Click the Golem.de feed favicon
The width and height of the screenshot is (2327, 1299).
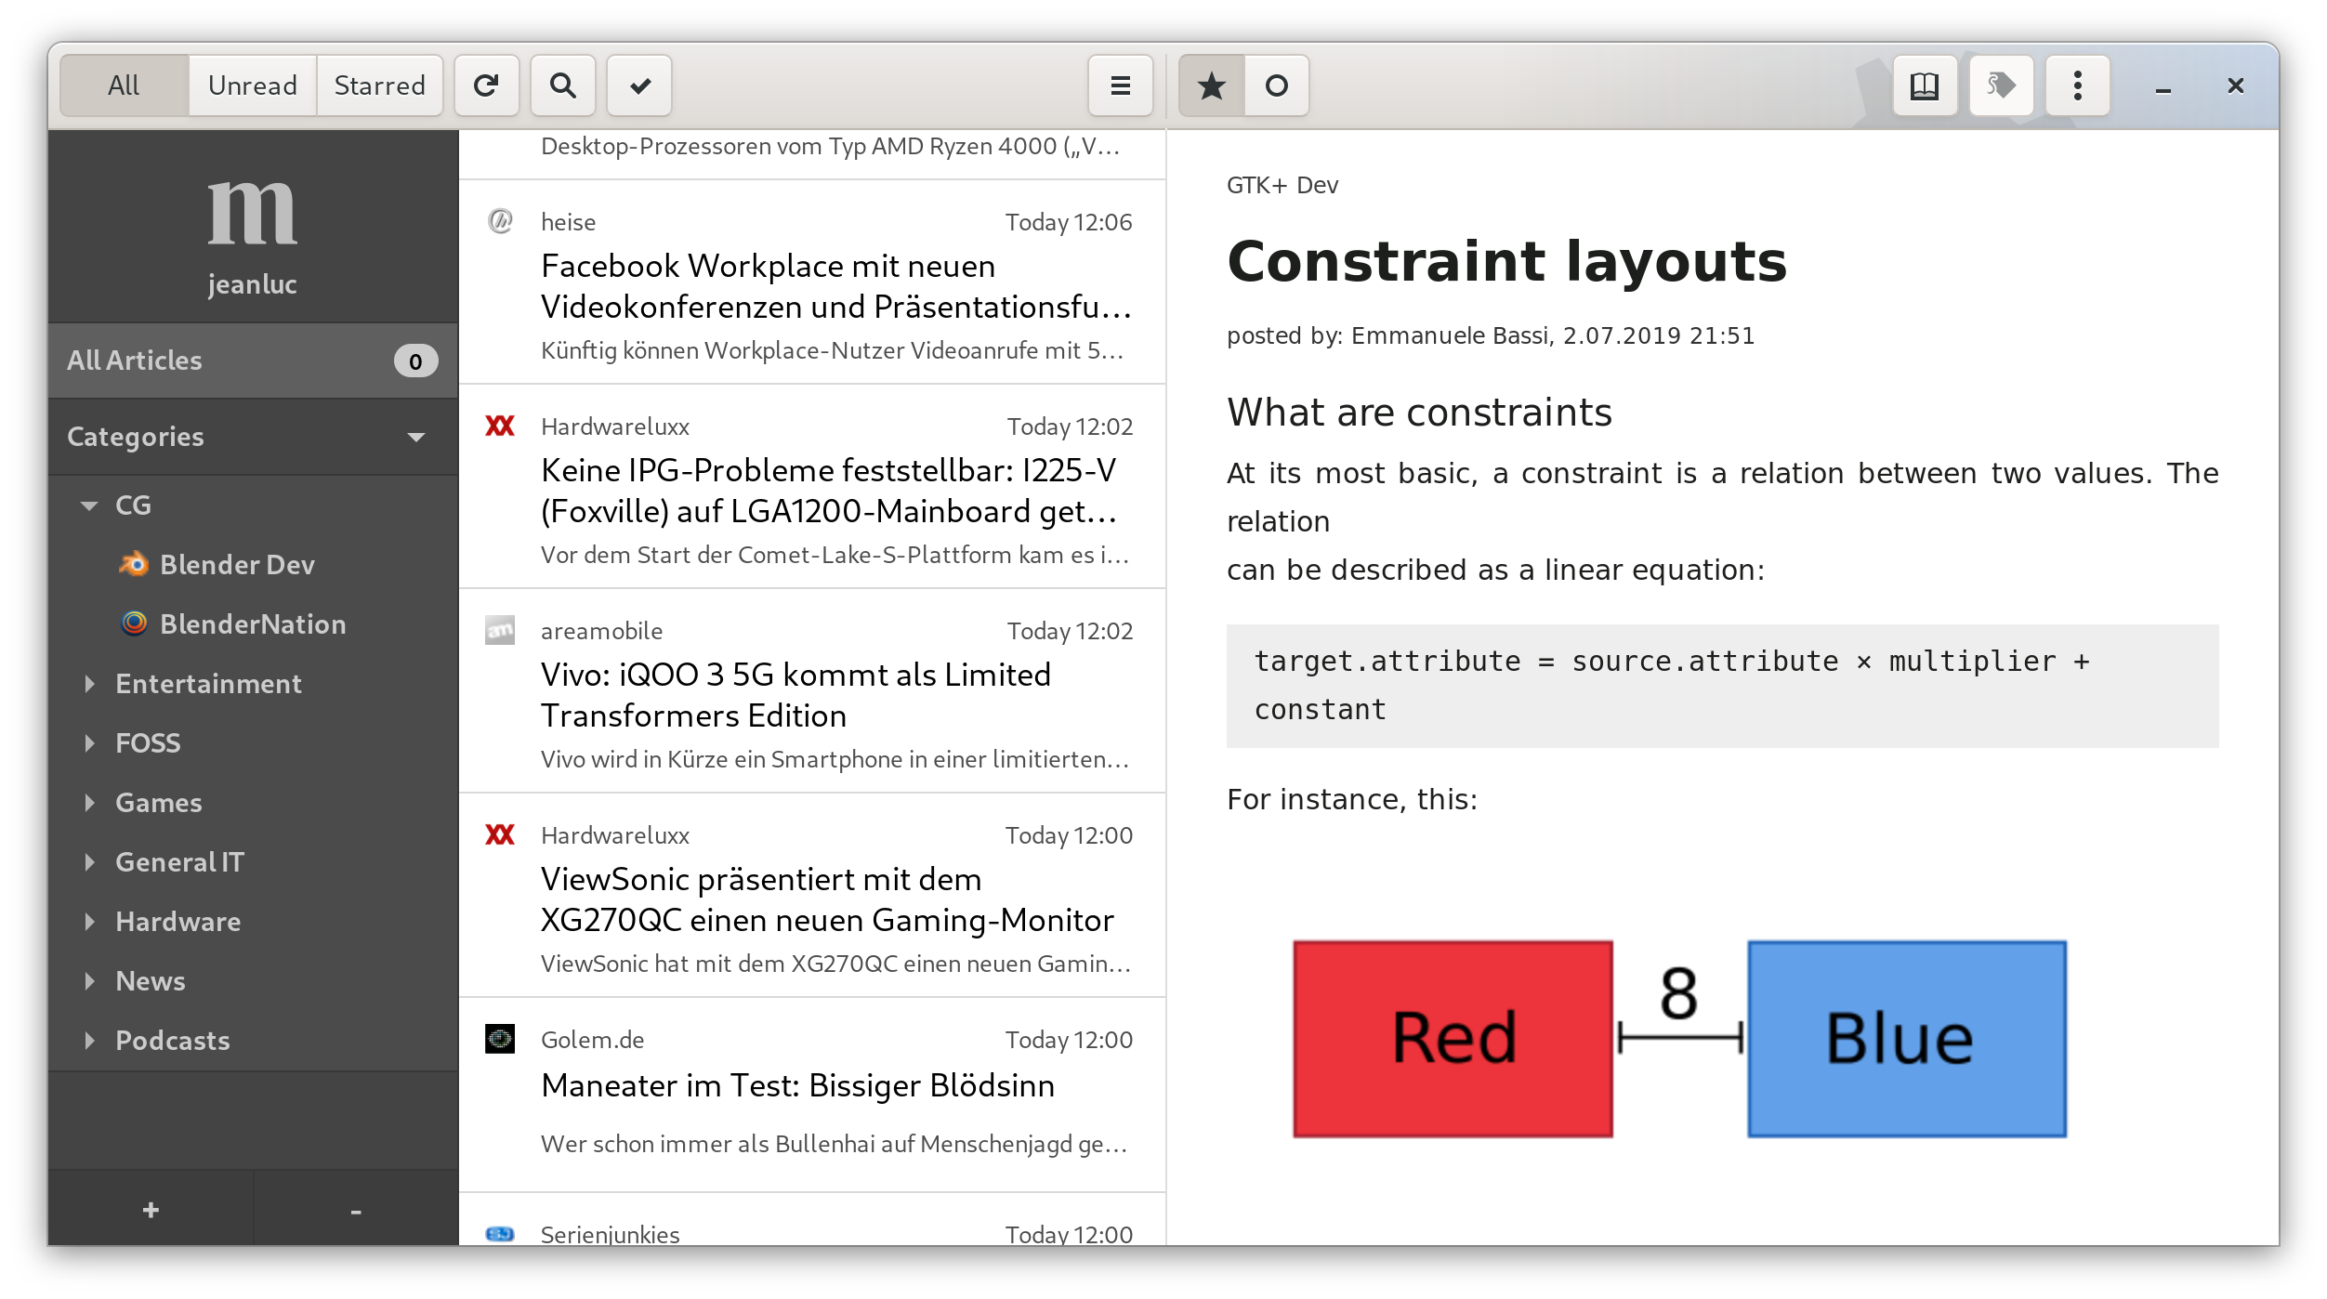500,1039
